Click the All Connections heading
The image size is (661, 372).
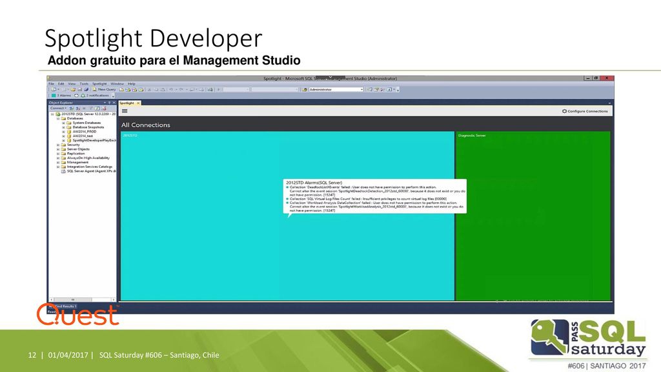coord(146,125)
